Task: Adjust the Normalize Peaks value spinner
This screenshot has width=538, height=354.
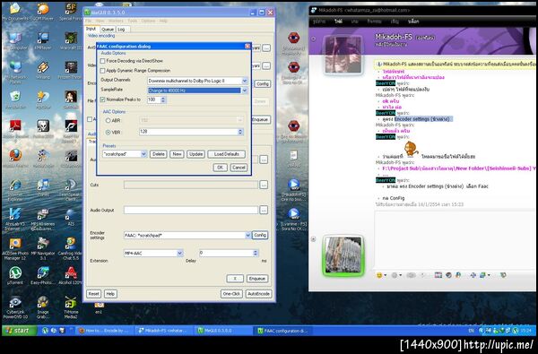Action: pyautogui.click(x=163, y=99)
